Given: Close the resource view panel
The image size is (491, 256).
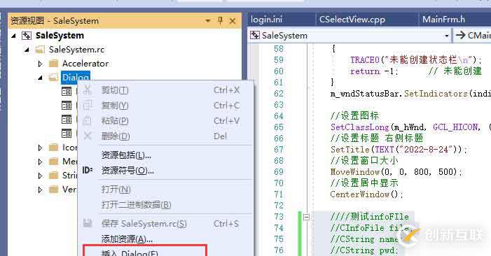Looking at the screenshot, I should point(233,21).
